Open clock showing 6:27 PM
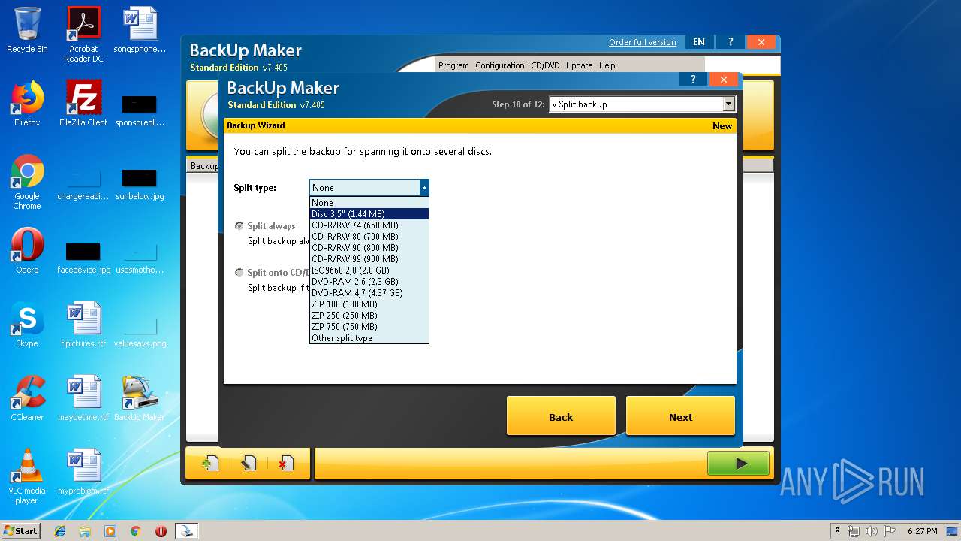Screen dimensions: 961x541 pos(922,531)
